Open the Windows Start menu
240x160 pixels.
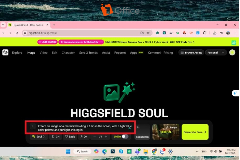(x=68, y=151)
